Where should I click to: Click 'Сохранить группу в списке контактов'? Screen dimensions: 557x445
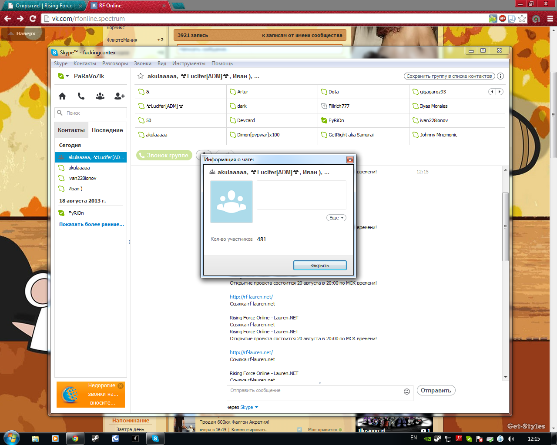[449, 76]
